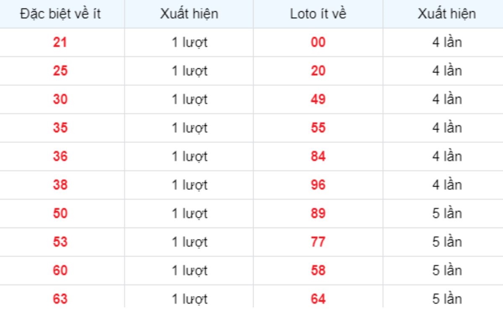Click the '5 lần' cell beside 58
The height and width of the screenshot is (312, 503).
point(447,270)
